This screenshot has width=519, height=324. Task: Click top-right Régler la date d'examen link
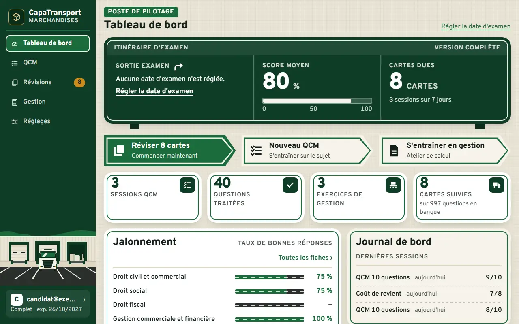point(476,26)
